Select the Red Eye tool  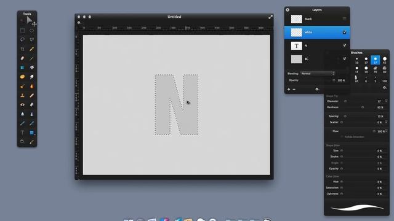point(22,105)
